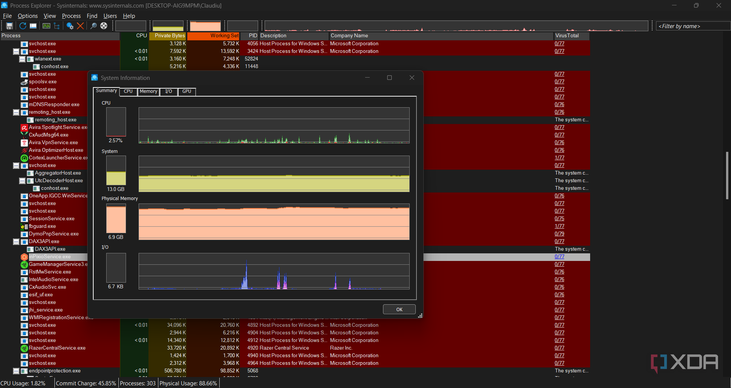Viewport: 731px width, 388px height.
Task: Open VirusTotal 0/79 link for DymoPnpService
Action: 559,234
